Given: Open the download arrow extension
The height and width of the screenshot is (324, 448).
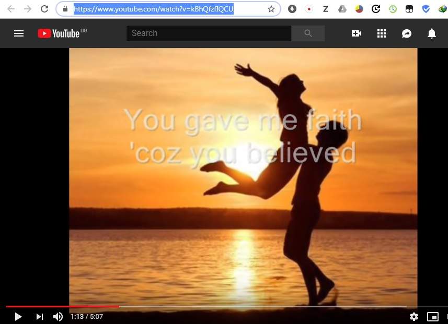Looking at the screenshot, I should (292, 9).
